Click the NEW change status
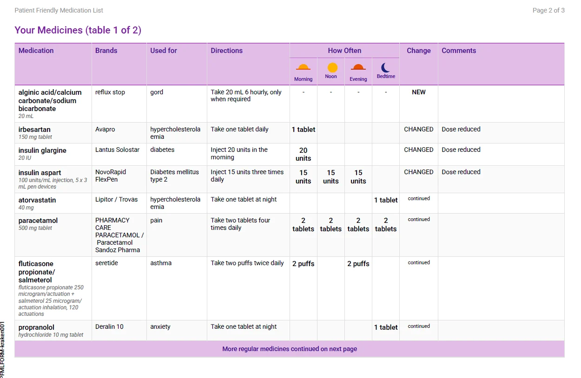The height and width of the screenshot is (378, 581). 419,92
